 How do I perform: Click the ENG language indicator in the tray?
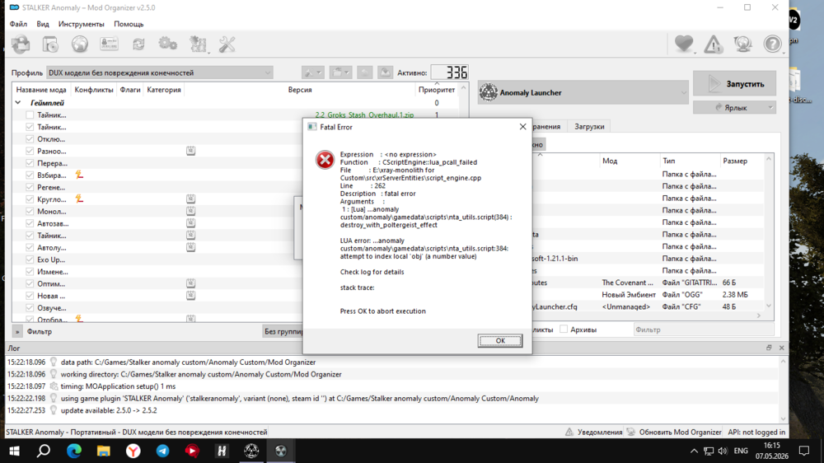tap(741, 451)
